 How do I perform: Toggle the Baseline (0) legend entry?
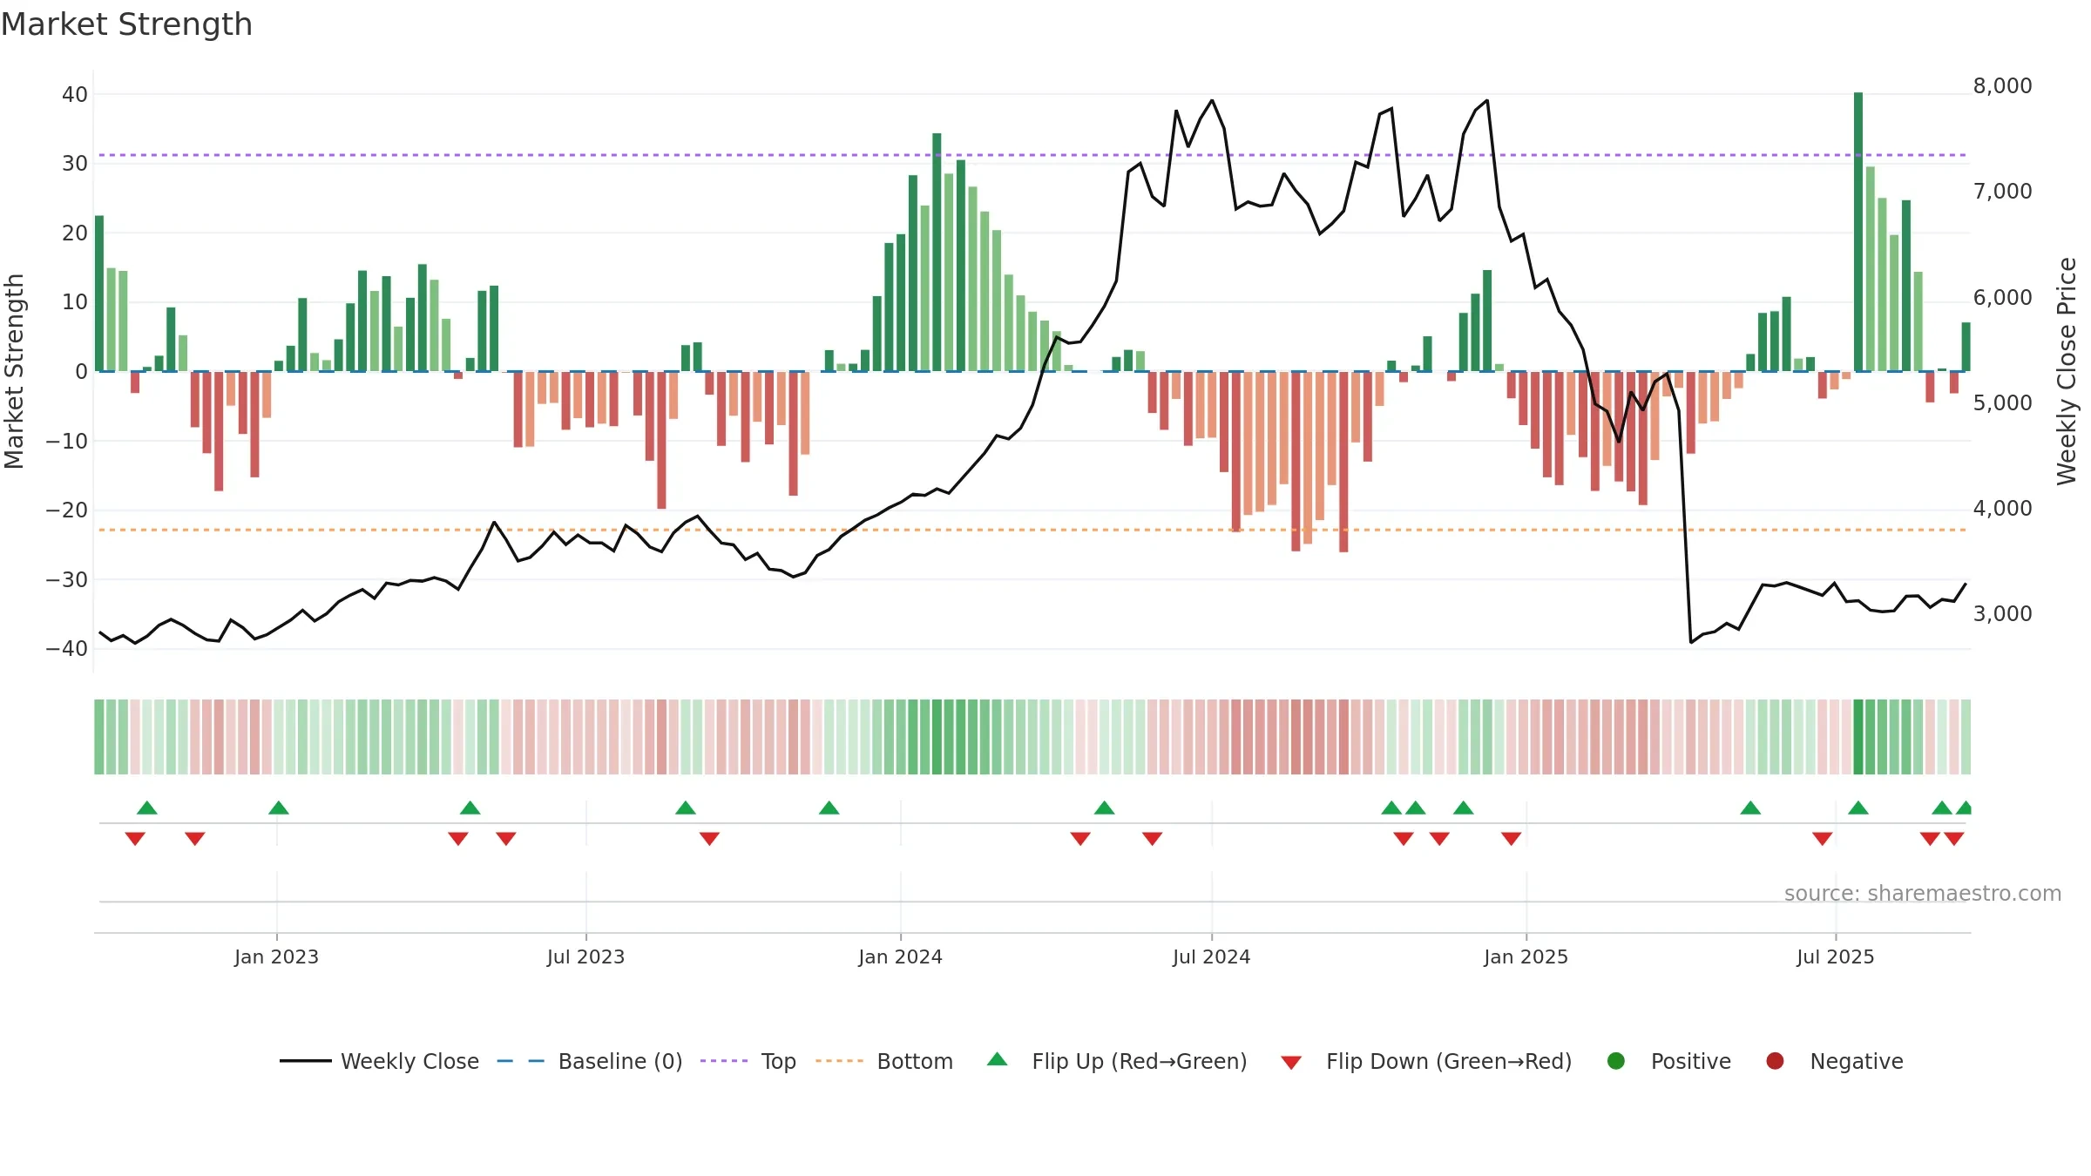589,1061
